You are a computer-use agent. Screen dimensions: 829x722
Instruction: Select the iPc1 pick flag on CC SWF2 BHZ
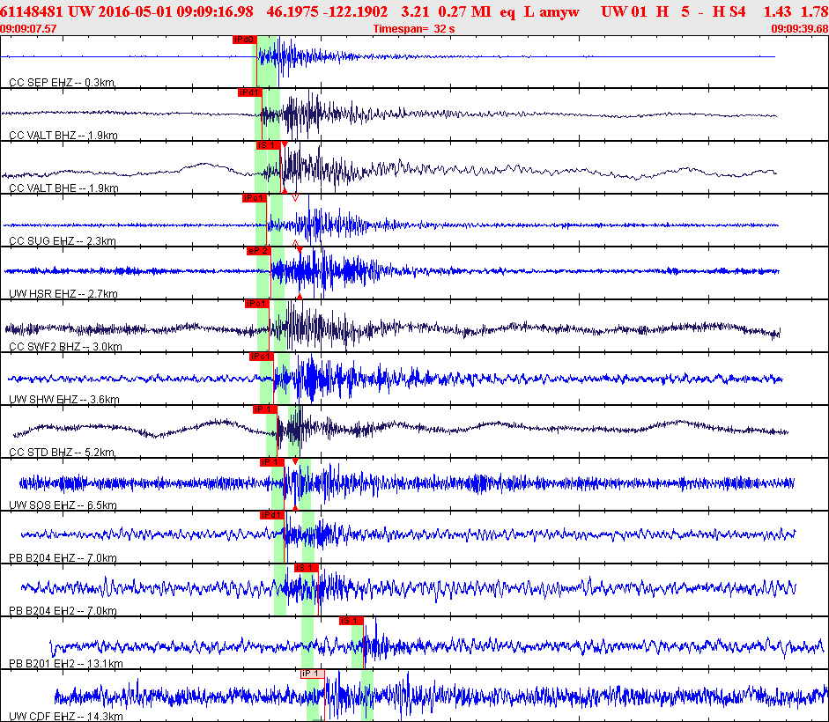click(257, 304)
